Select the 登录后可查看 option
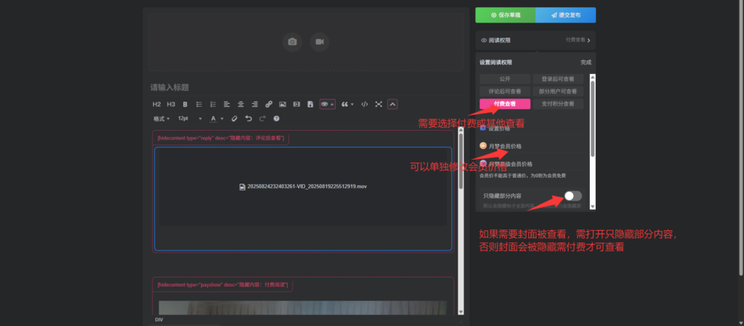 (x=558, y=78)
